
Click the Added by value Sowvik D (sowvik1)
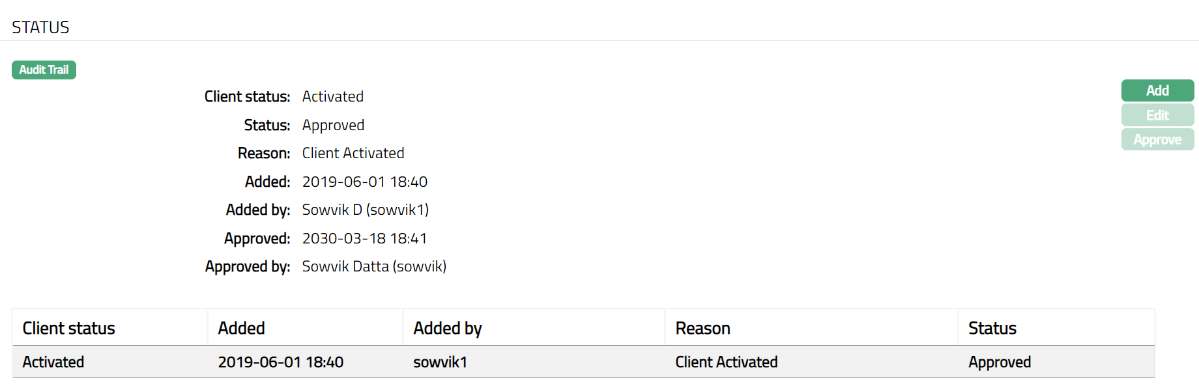tap(365, 210)
